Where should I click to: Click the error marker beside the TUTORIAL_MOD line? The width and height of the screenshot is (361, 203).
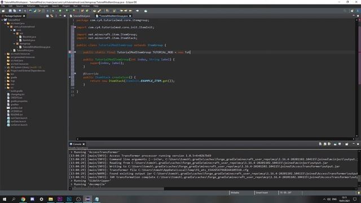[70, 52]
